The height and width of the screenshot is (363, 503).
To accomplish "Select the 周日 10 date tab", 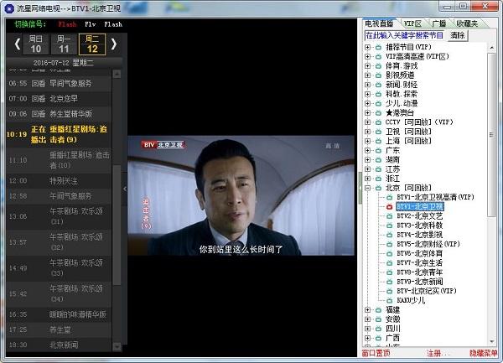I will pos(35,44).
